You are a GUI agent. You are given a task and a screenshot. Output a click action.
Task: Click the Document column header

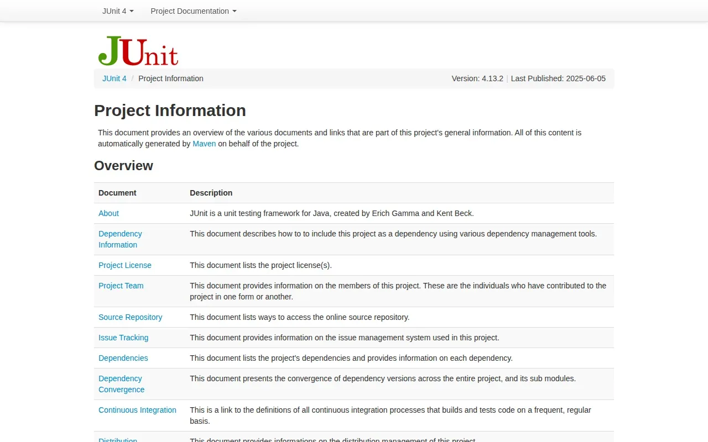point(117,193)
